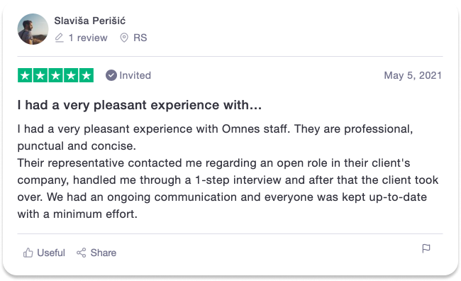The image size is (461, 281).
Task: Mark review useful with thumbs-up icon
Action: click(x=28, y=253)
